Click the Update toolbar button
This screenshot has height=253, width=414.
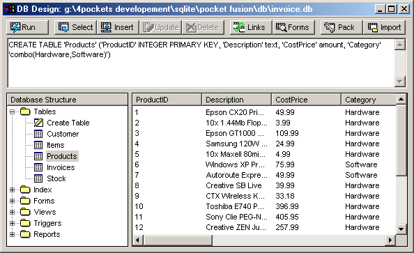coord(161,27)
